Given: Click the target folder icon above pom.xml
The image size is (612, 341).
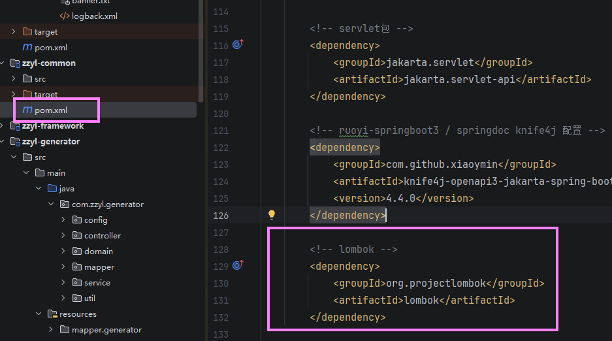Looking at the screenshot, I should 27,31.
